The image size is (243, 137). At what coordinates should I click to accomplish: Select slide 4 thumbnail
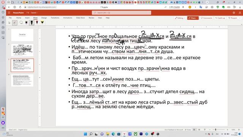coord(22,80)
